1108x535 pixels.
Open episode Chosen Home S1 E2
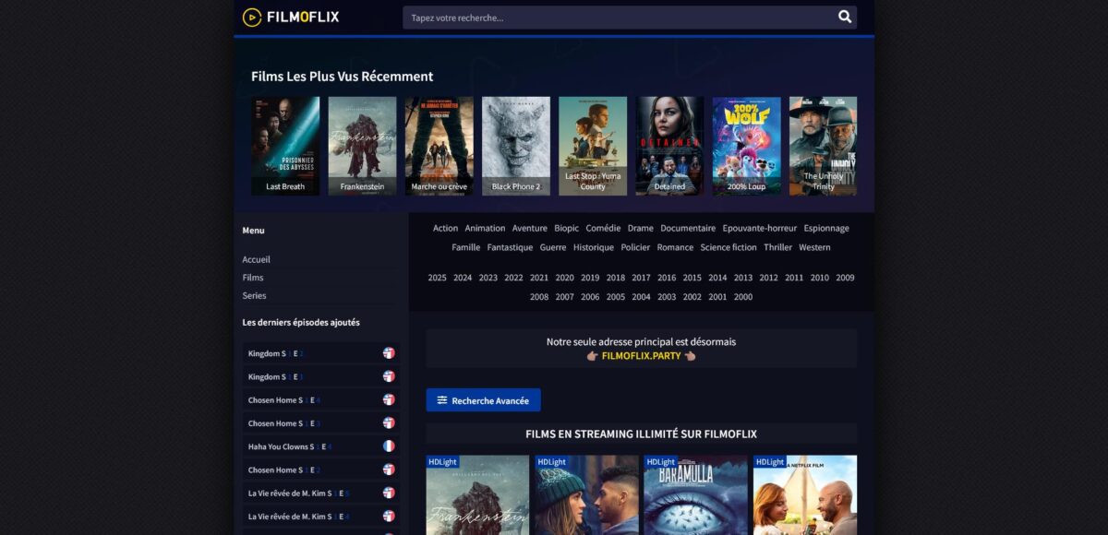click(321, 470)
